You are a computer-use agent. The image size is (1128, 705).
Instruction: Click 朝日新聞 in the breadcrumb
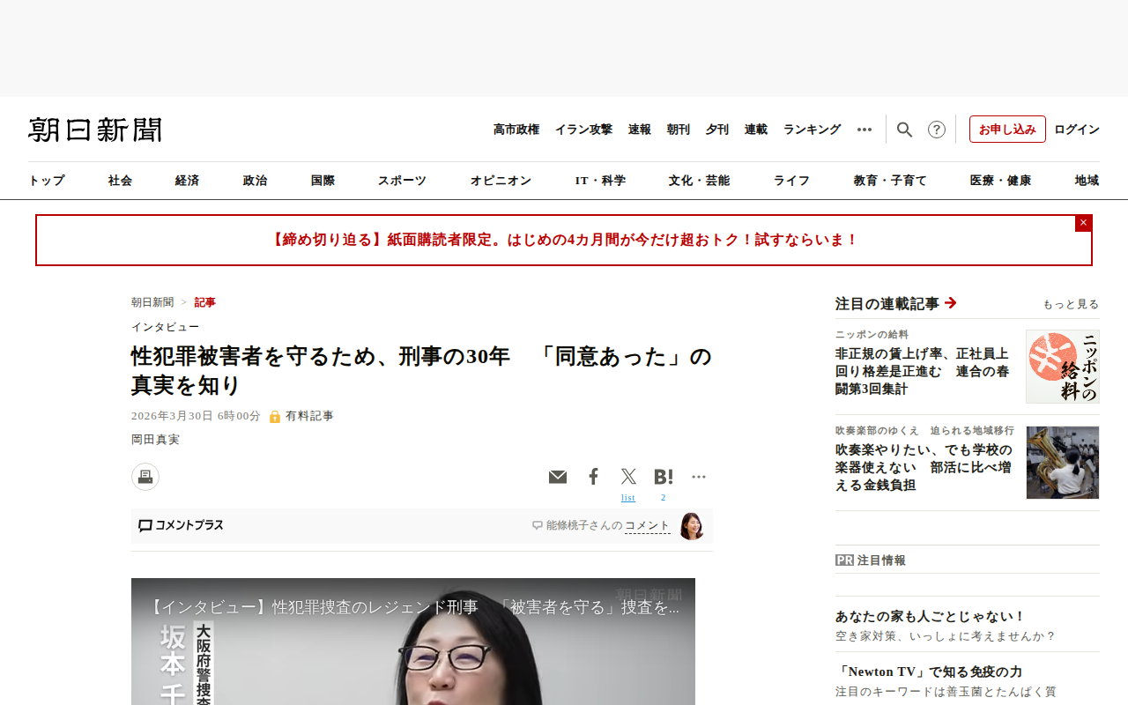point(152,302)
